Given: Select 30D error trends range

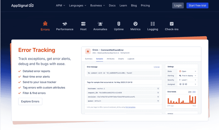Looking at the screenshot, I should (x=194, y=92).
